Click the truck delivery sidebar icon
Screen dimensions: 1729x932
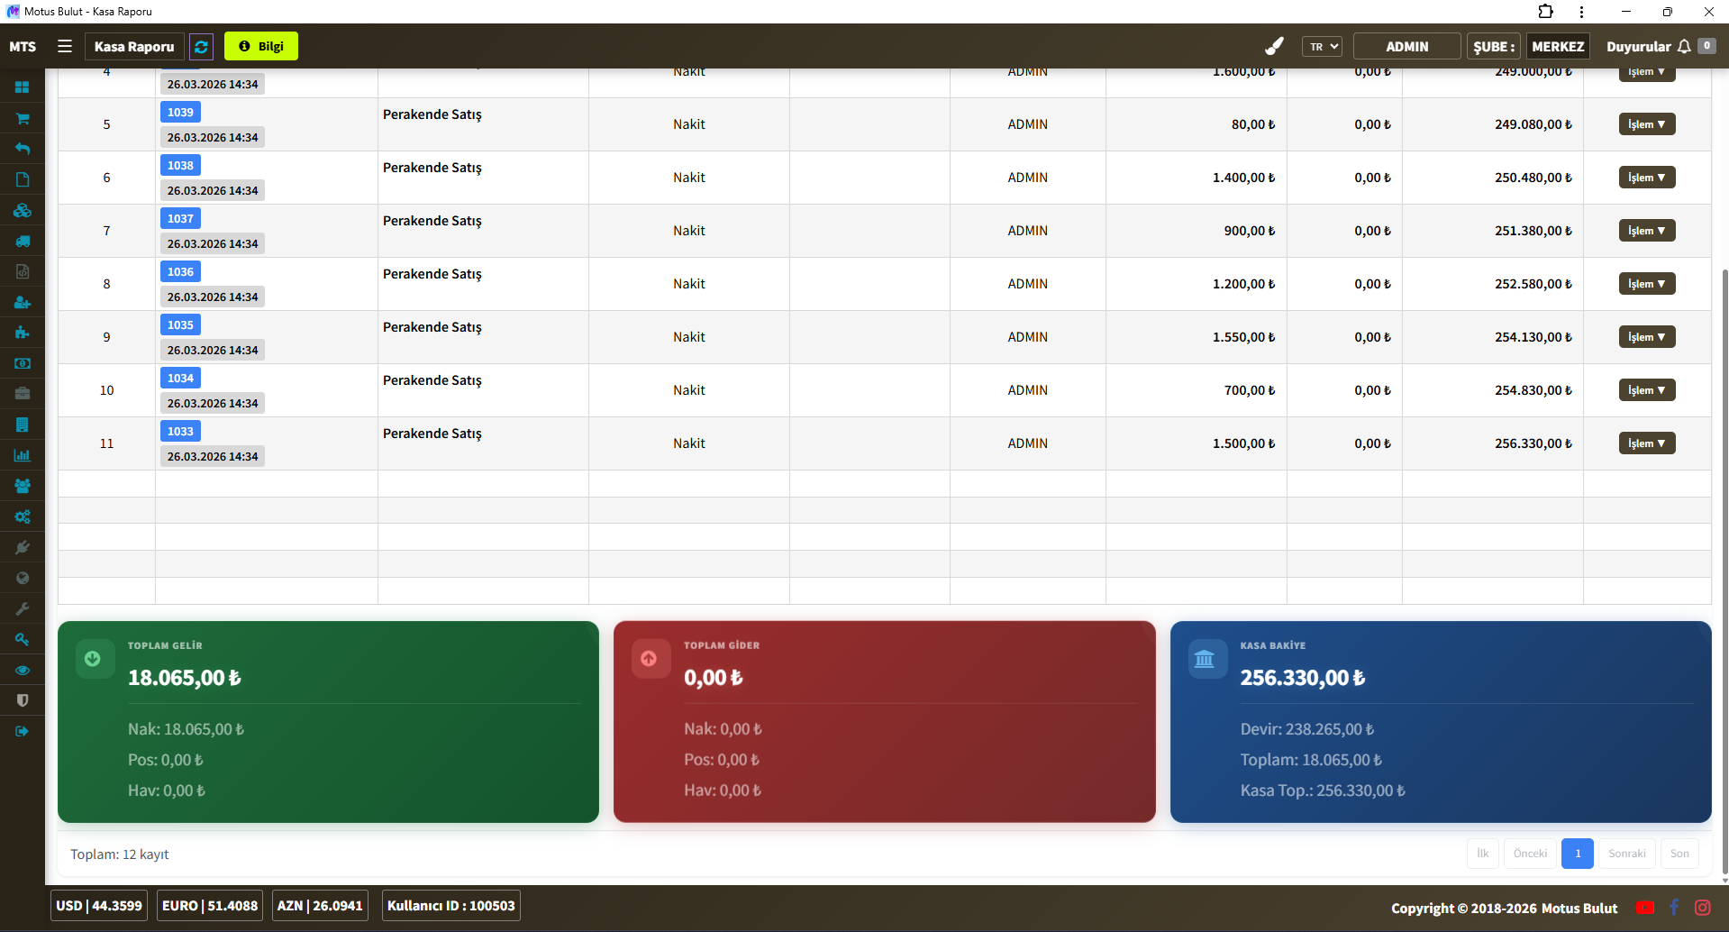(23, 241)
